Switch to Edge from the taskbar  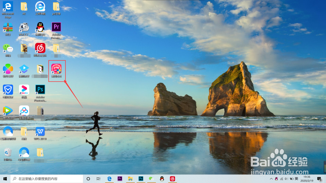(x=109, y=179)
